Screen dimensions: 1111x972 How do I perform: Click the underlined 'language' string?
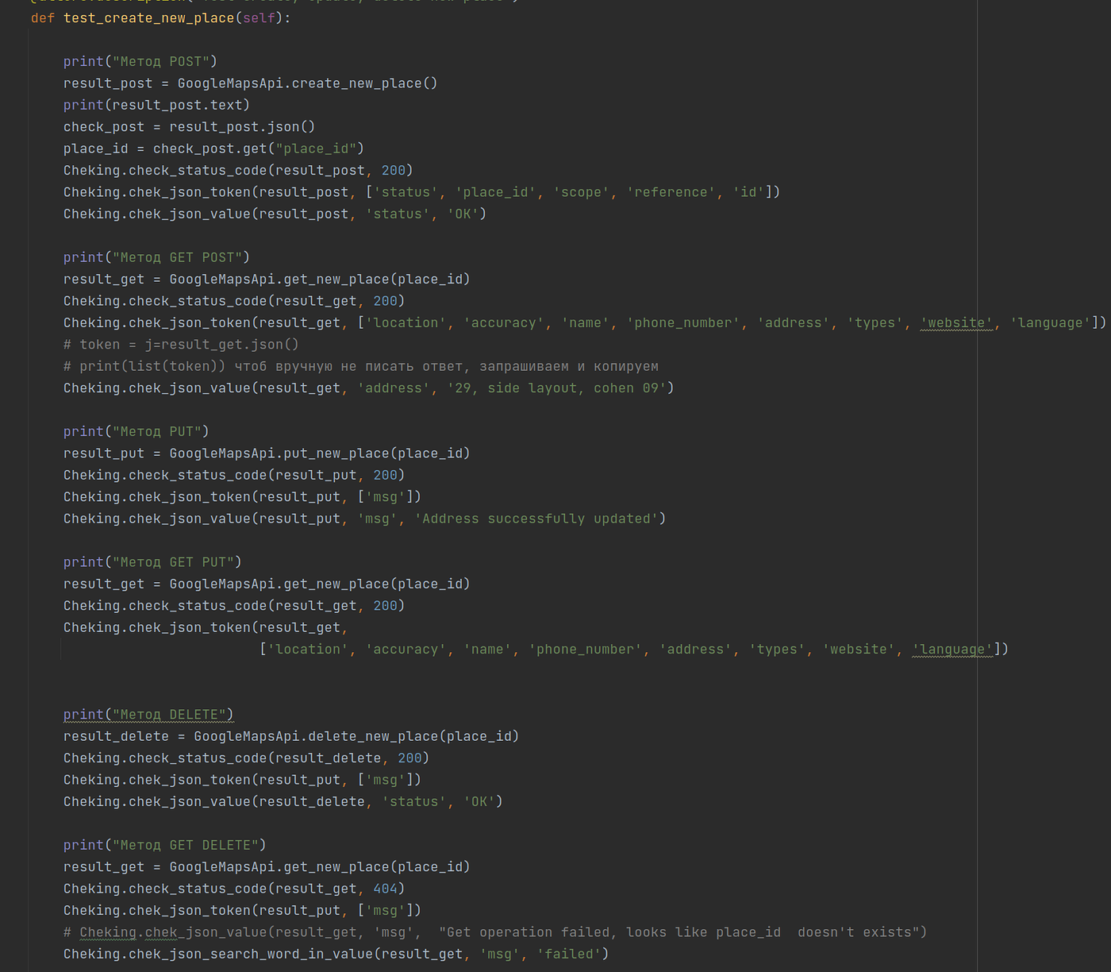pyautogui.click(x=952, y=650)
